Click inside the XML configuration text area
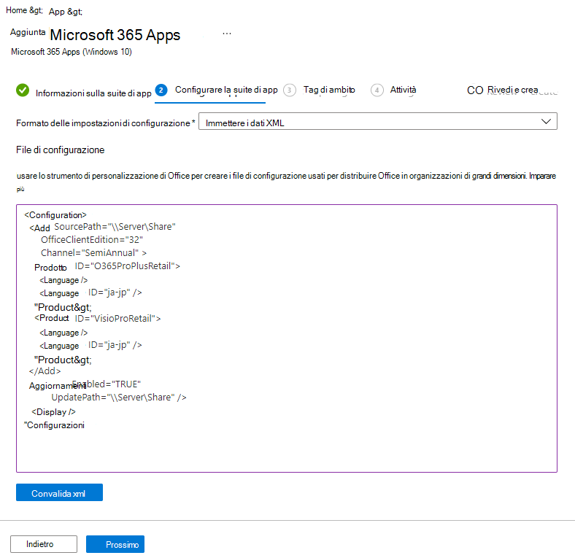The height and width of the screenshot is (558, 575). (x=286, y=338)
